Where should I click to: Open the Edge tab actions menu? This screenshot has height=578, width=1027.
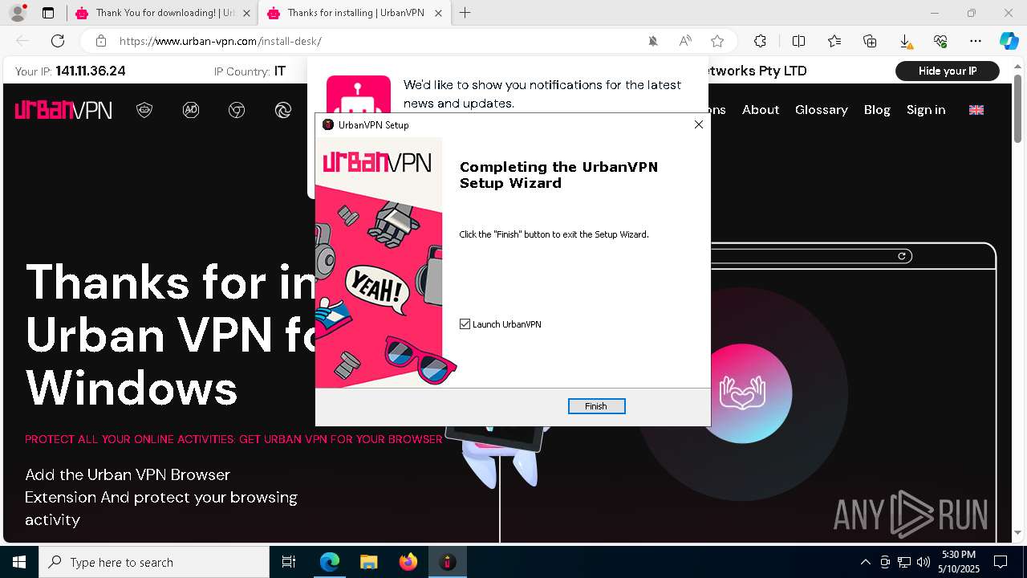click(x=48, y=13)
